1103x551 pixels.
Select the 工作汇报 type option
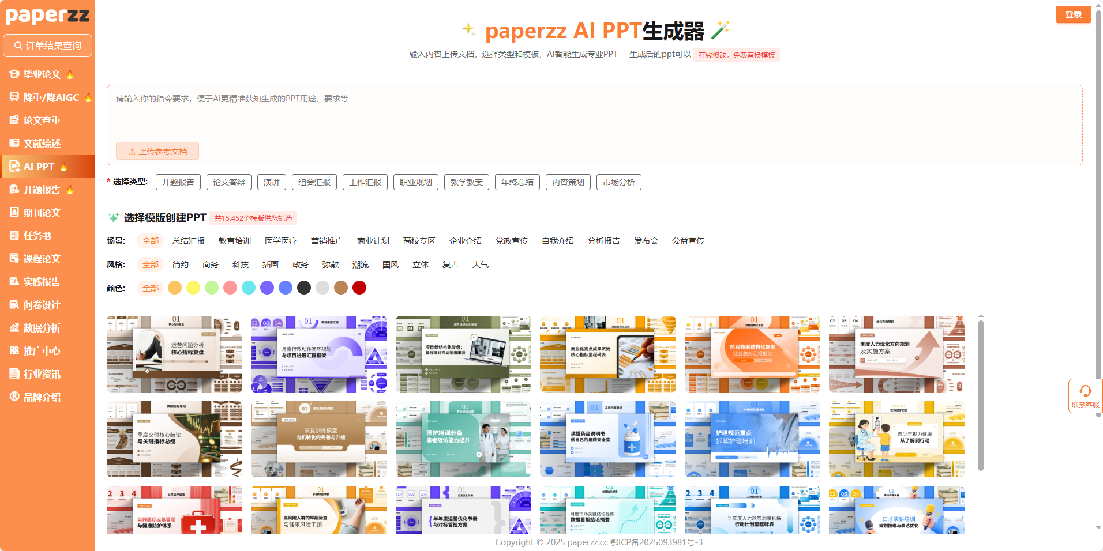[365, 182]
